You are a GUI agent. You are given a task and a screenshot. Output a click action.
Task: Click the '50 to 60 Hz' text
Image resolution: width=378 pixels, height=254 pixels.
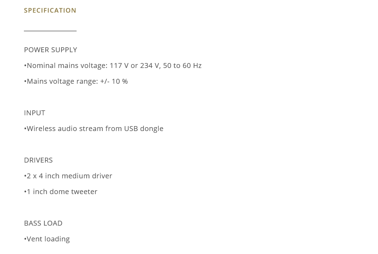tap(182, 66)
